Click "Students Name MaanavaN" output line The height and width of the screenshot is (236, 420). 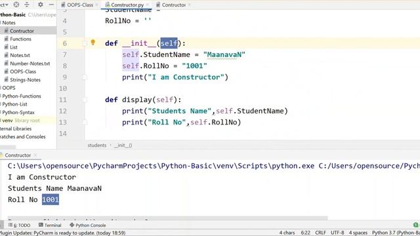point(54,188)
